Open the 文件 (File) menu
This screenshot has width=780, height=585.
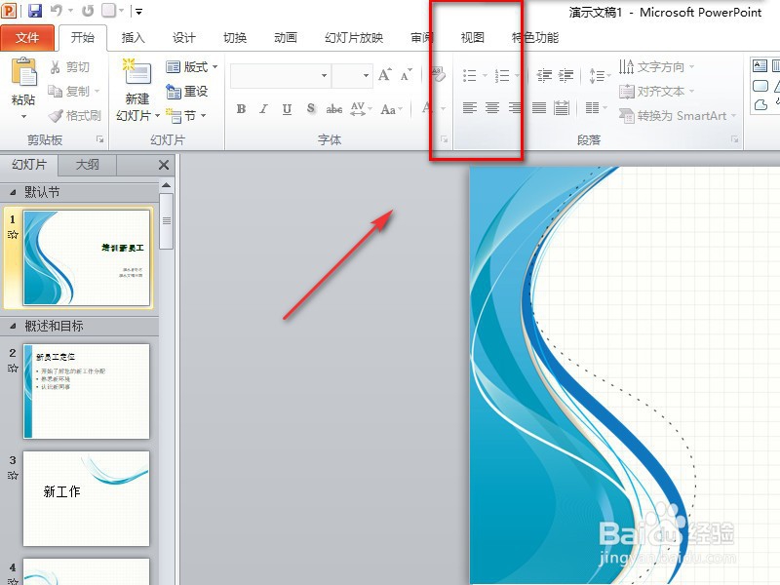[27, 38]
